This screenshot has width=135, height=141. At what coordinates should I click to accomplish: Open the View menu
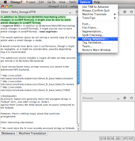[62, 2]
